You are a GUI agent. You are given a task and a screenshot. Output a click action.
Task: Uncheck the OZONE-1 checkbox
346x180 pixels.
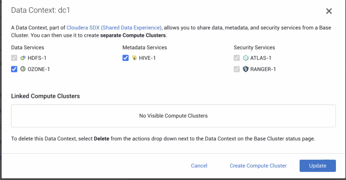14,69
